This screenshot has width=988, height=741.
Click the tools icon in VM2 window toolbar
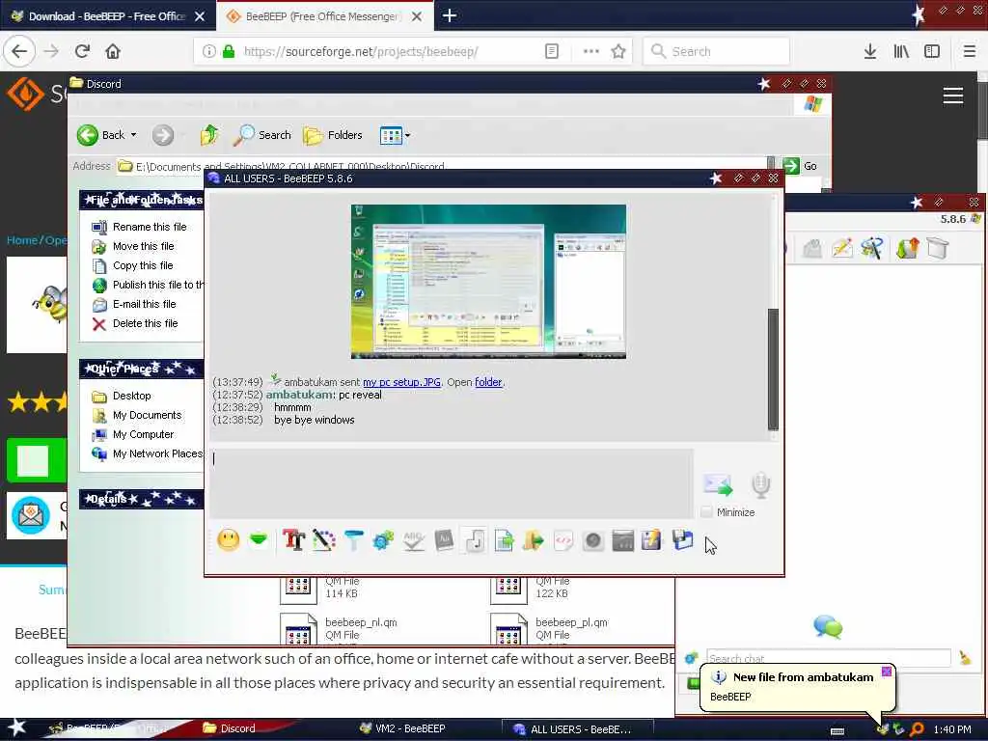click(872, 249)
